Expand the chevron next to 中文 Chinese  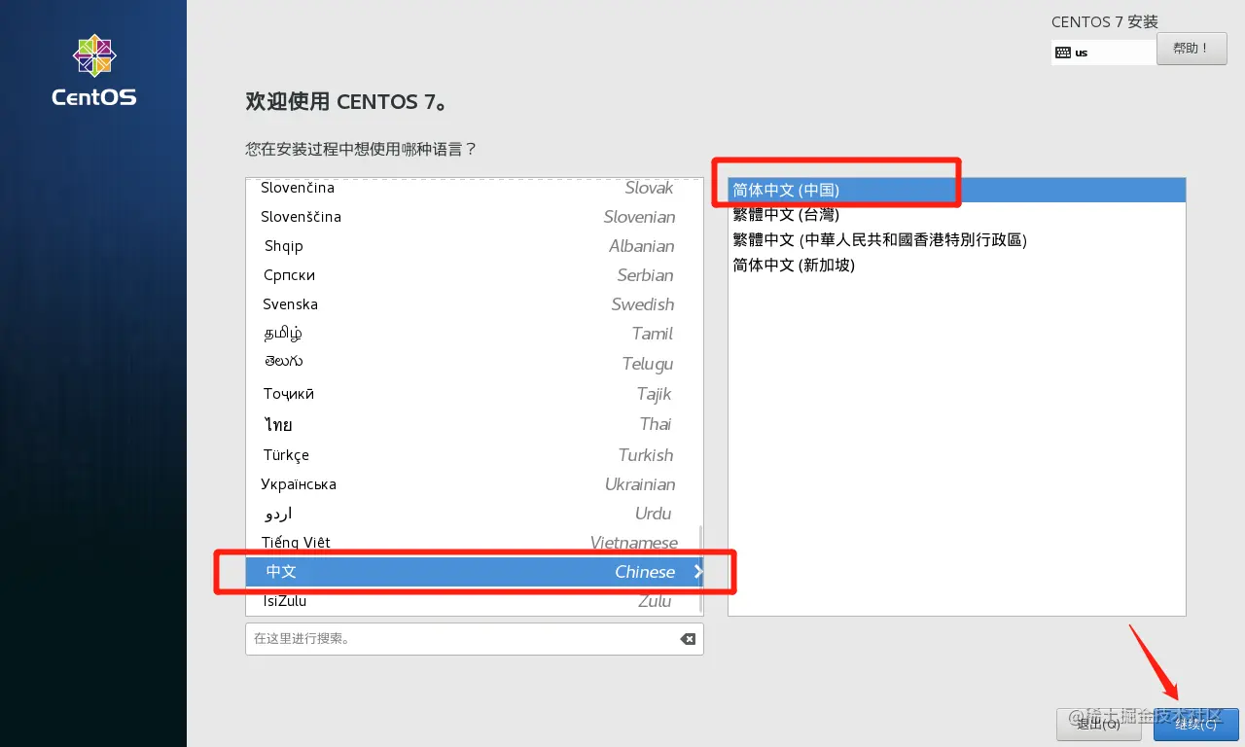[697, 572]
